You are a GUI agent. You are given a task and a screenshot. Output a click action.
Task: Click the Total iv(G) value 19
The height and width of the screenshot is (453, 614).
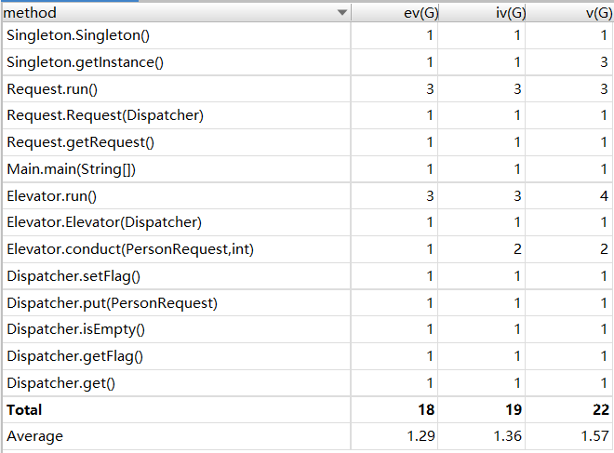click(x=514, y=410)
